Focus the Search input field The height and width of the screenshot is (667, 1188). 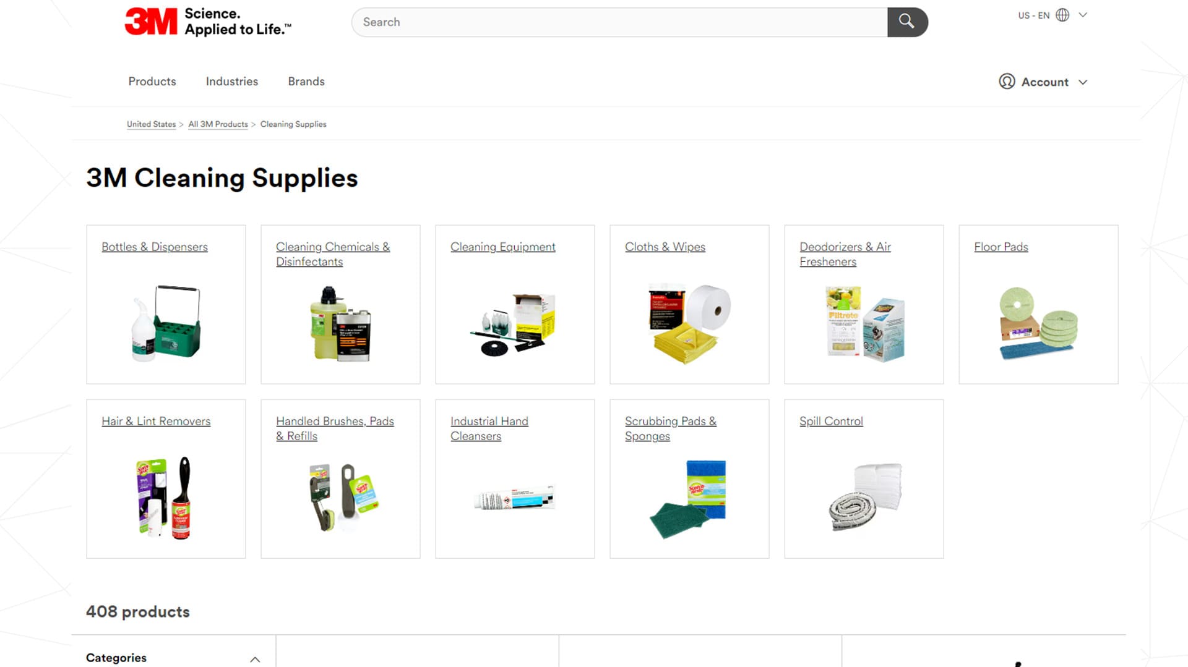[x=619, y=22]
